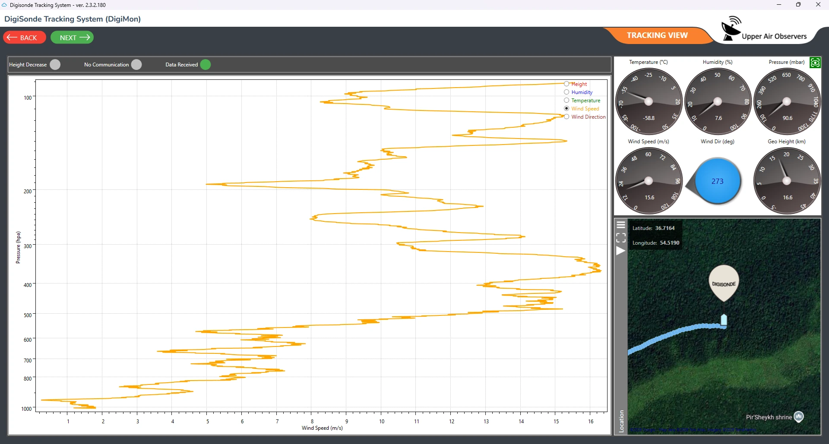Open the map hamburger menu

coord(621,225)
